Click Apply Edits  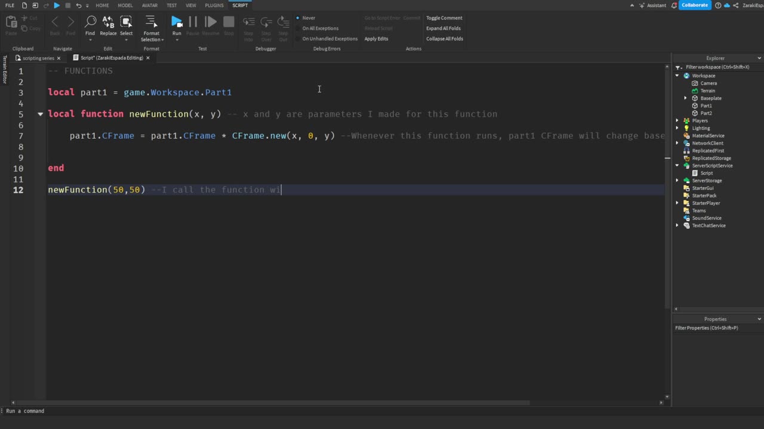(x=376, y=39)
